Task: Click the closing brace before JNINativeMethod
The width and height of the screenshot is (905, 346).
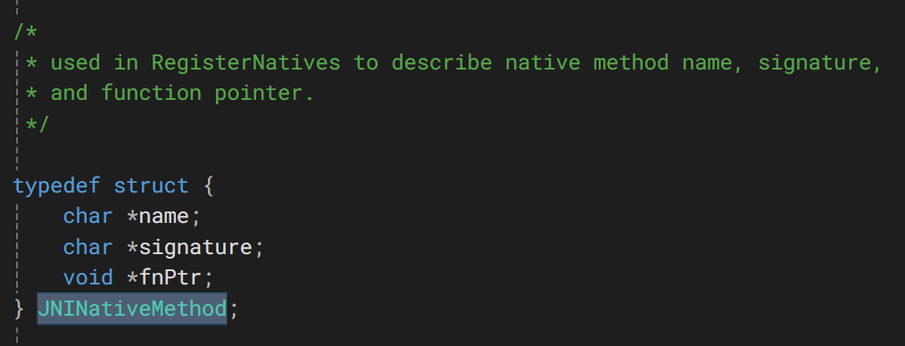Action: pyautogui.click(x=19, y=309)
